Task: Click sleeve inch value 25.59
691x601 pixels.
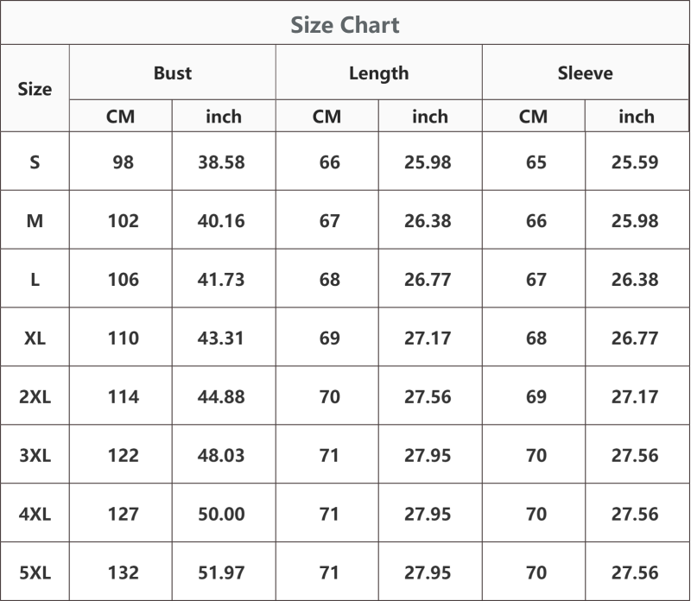Action: point(635,162)
